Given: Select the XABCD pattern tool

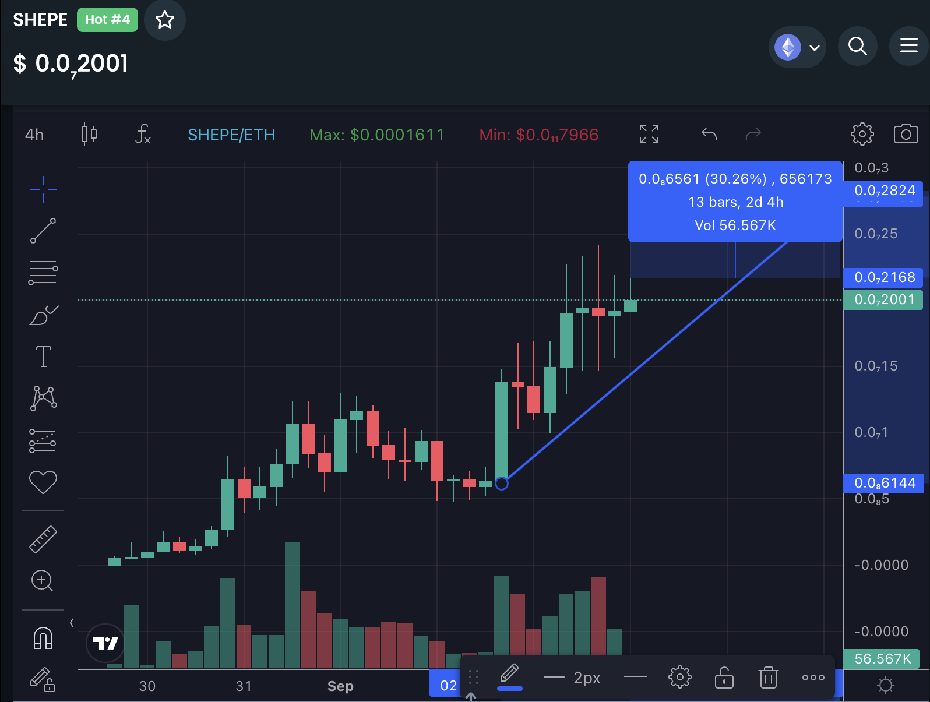Looking at the screenshot, I should pos(44,398).
